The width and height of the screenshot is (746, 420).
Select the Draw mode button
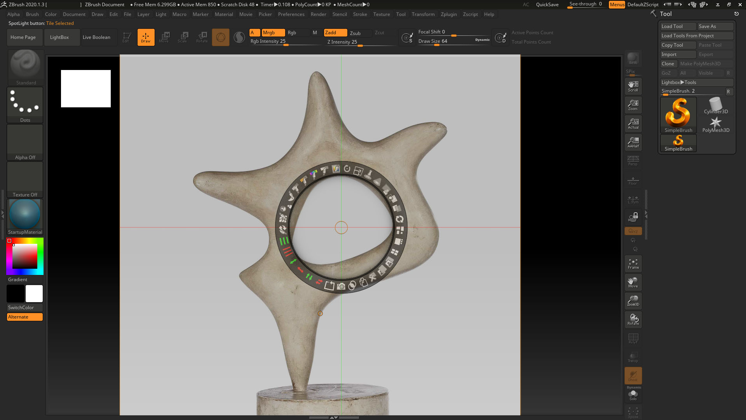[x=146, y=37]
